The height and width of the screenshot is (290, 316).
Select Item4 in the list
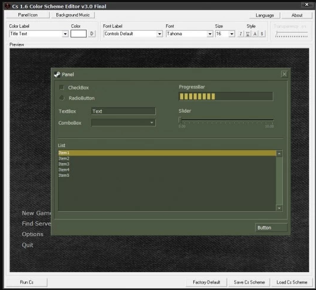(x=167, y=170)
